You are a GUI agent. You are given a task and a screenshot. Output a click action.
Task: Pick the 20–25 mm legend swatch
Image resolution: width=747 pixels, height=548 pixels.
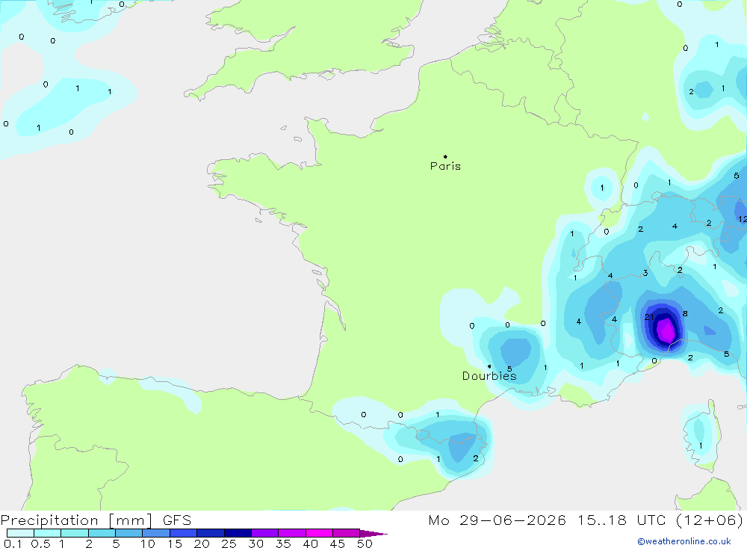pyautogui.click(x=211, y=533)
